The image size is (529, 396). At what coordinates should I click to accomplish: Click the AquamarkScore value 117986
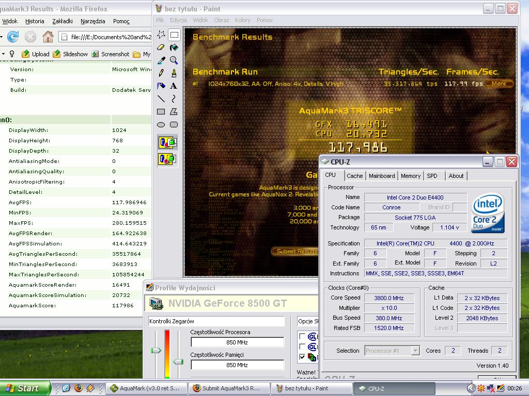[x=123, y=305]
